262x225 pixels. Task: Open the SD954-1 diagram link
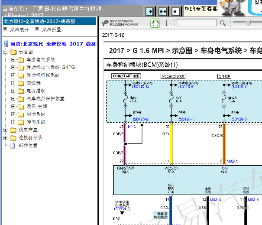pyautogui.click(x=122, y=209)
